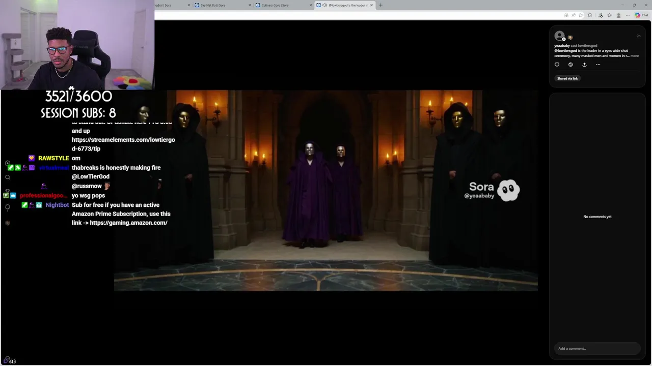Screen dimensions: 652x366
Task: Focus the 'Add a comment...' input field
Action: point(597,348)
